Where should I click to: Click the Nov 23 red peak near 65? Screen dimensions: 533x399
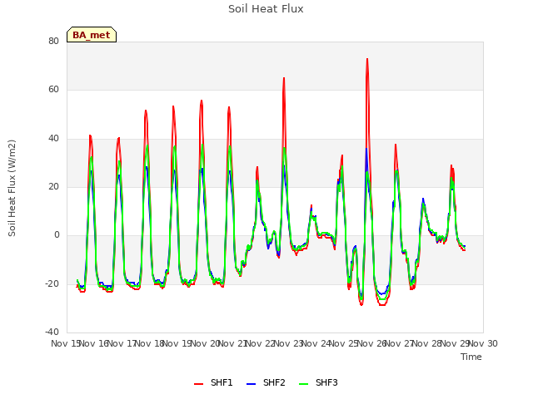click(x=284, y=78)
